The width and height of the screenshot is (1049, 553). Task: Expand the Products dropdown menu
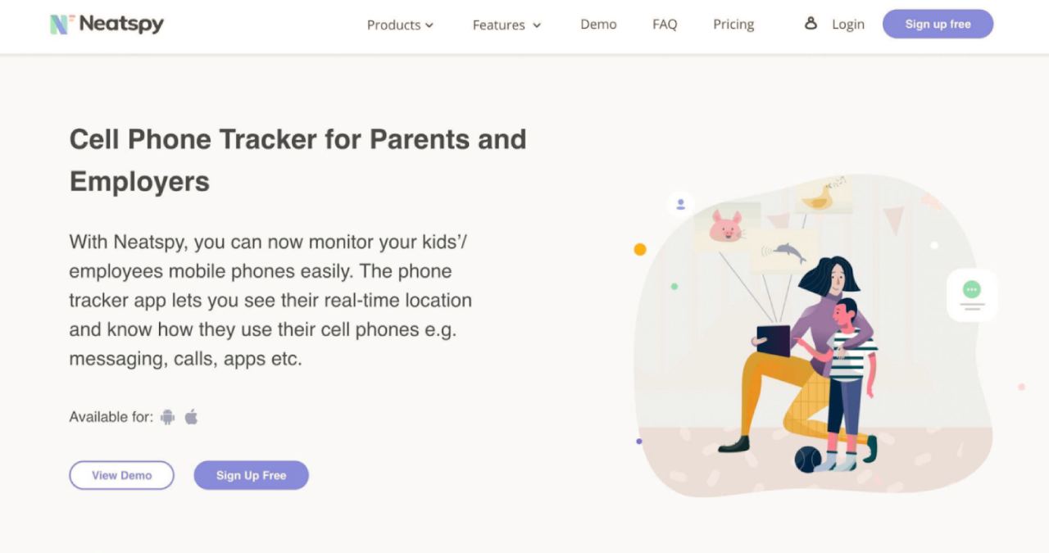click(x=400, y=25)
